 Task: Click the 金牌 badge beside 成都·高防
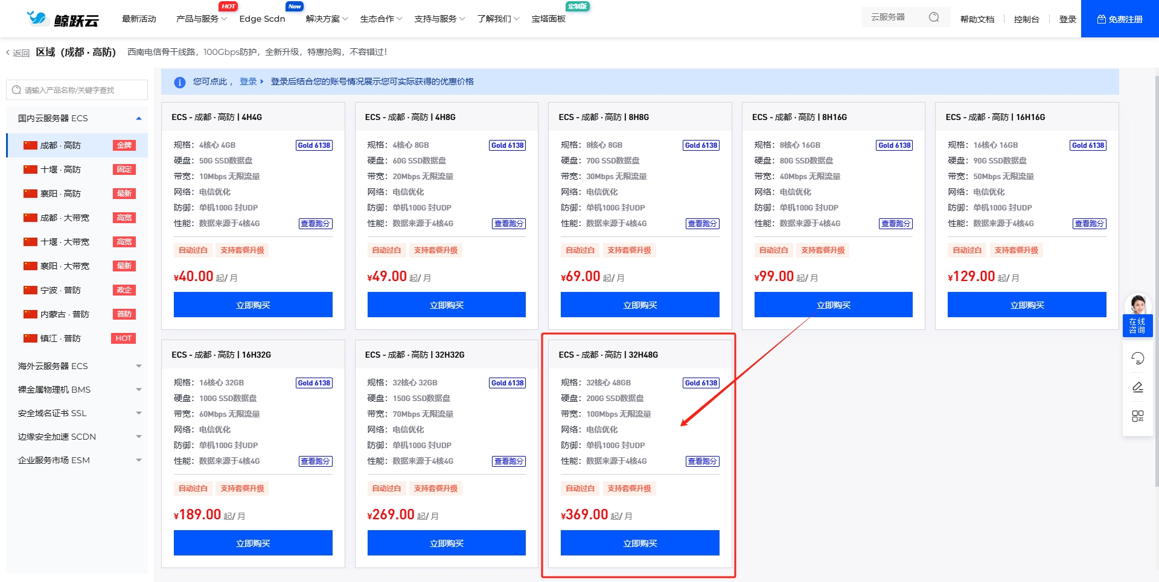tap(124, 145)
